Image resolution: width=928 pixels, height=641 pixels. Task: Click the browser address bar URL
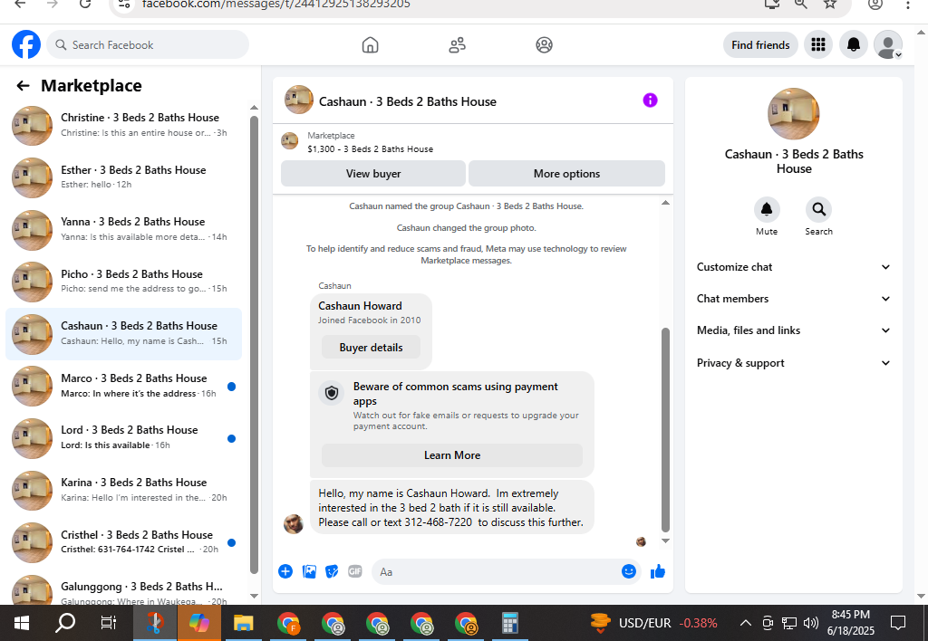click(275, 5)
